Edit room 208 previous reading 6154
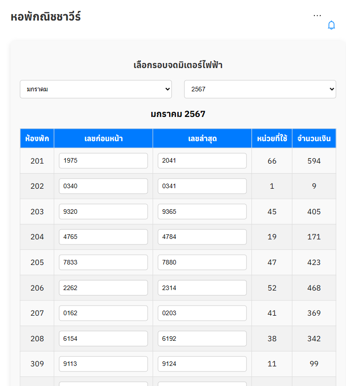Image resolution: width=346 pixels, height=386 pixels. pyautogui.click(x=103, y=338)
